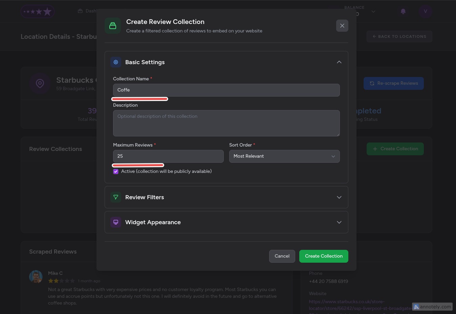Image resolution: width=456 pixels, height=314 pixels.
Task: Click the Collection Name field
Action: [x=226, y=90]
